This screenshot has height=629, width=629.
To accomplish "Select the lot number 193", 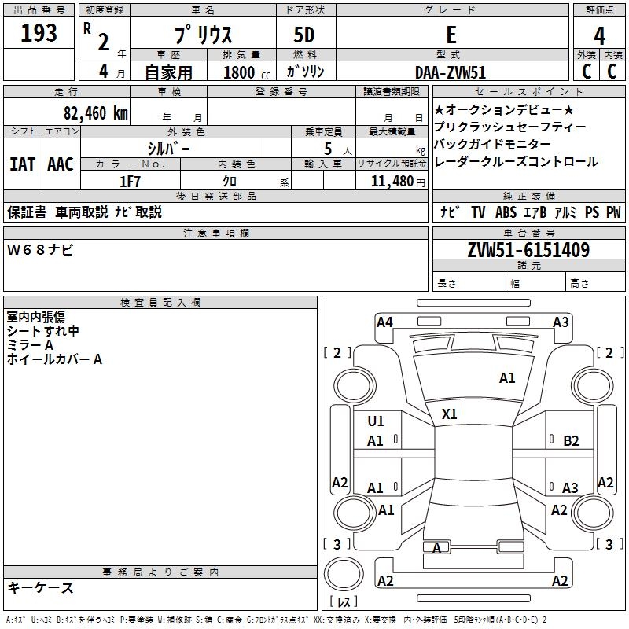I will [x=39, y=32].
